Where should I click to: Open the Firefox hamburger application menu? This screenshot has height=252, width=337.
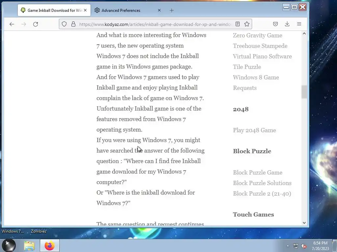click(299, 24)
